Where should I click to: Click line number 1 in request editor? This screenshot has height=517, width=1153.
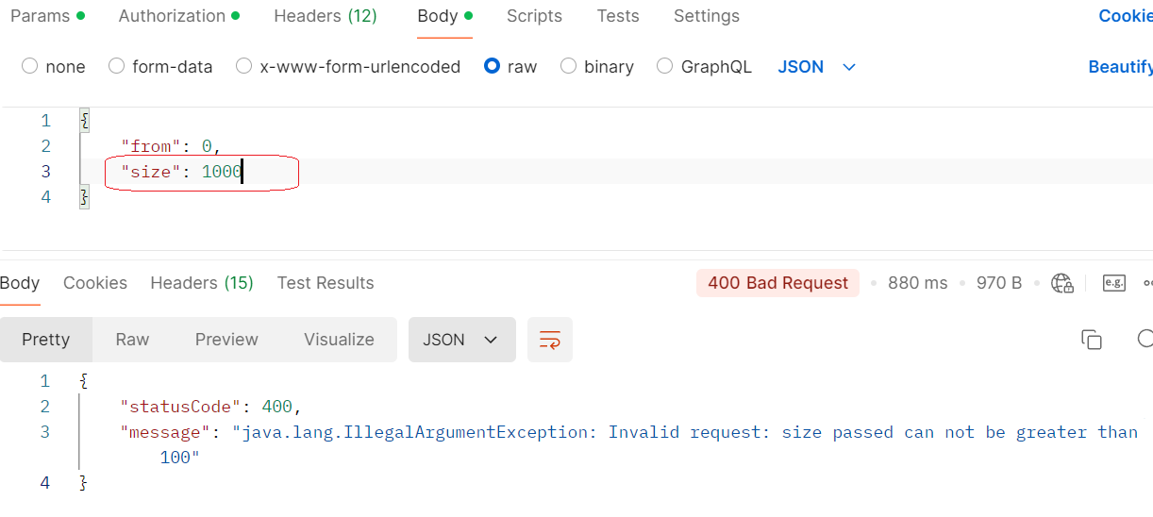pyautogui.click(x=45, y=121)
